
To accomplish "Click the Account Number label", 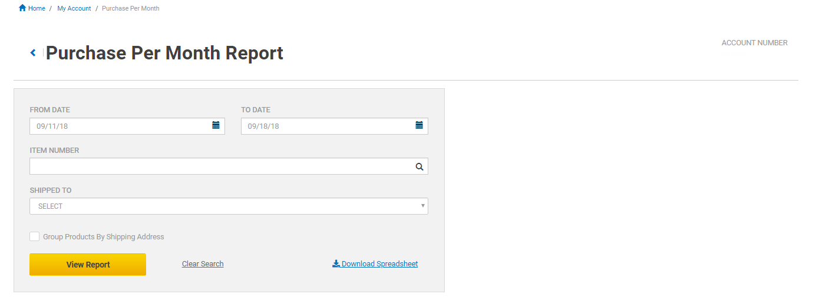I will click(755, 43).
